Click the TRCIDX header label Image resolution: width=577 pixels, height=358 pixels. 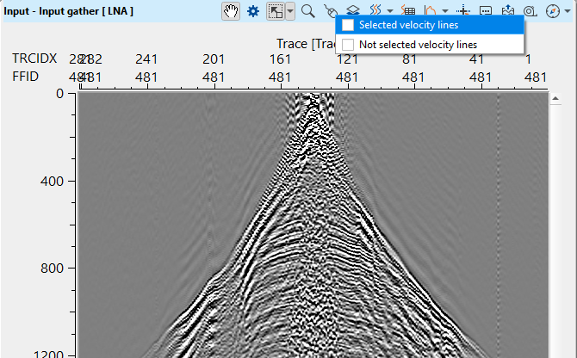pos(34,59)
